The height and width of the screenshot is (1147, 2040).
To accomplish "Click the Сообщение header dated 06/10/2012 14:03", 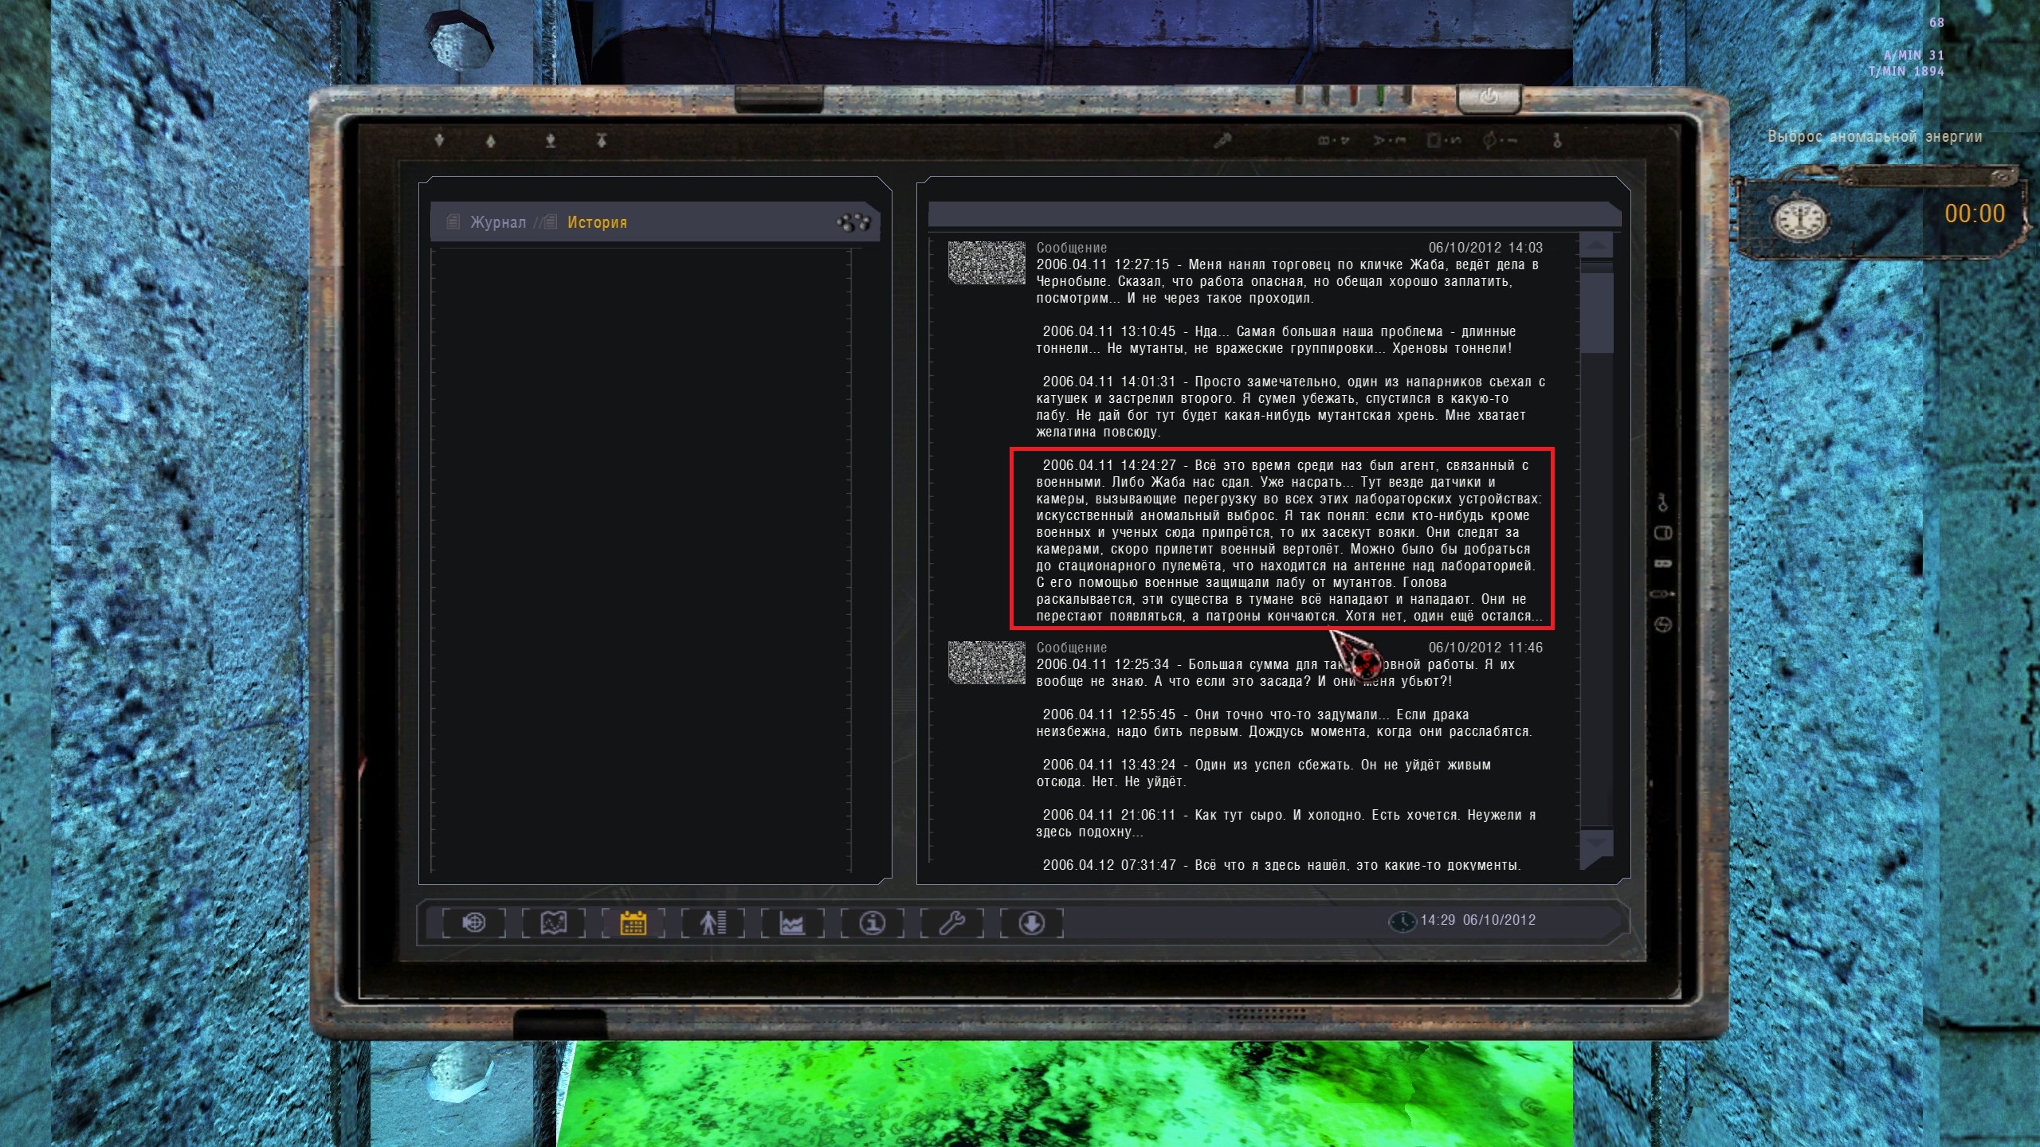I will pos(1072,248).
